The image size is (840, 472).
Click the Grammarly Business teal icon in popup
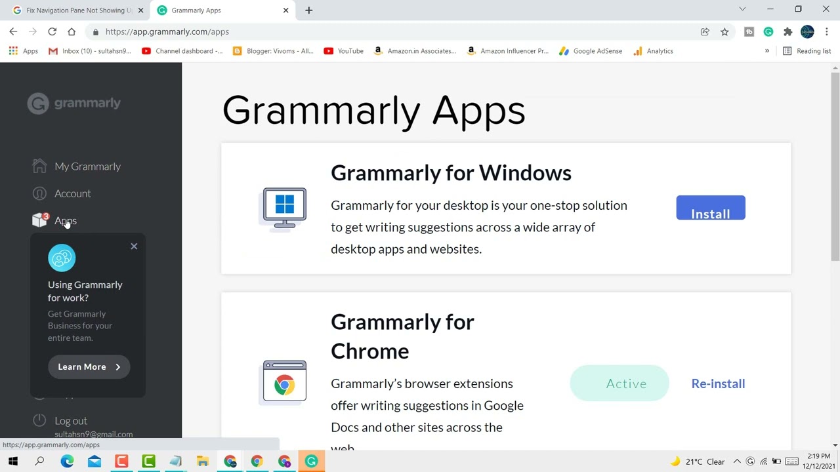click(x=62, y=258)
